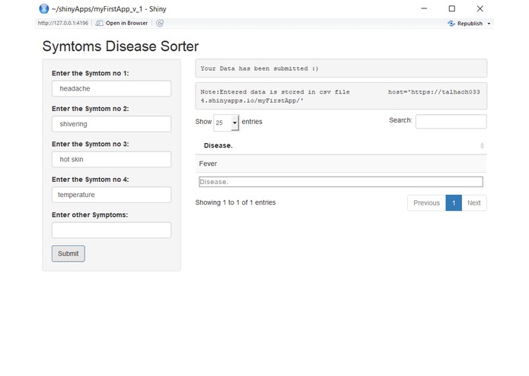Click the note about data stored in csv file
This screenshot has height=376, width=529.
click(x=341, y=96)
